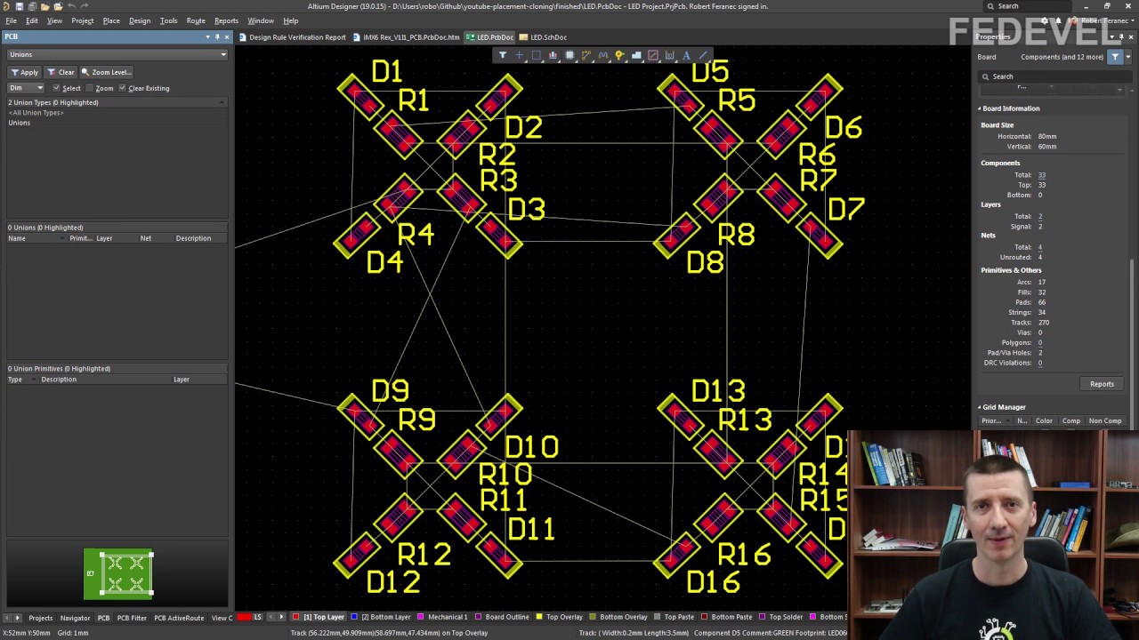Open the Route menu
This screenshot has height=640, width=1139.
point(196,20)
